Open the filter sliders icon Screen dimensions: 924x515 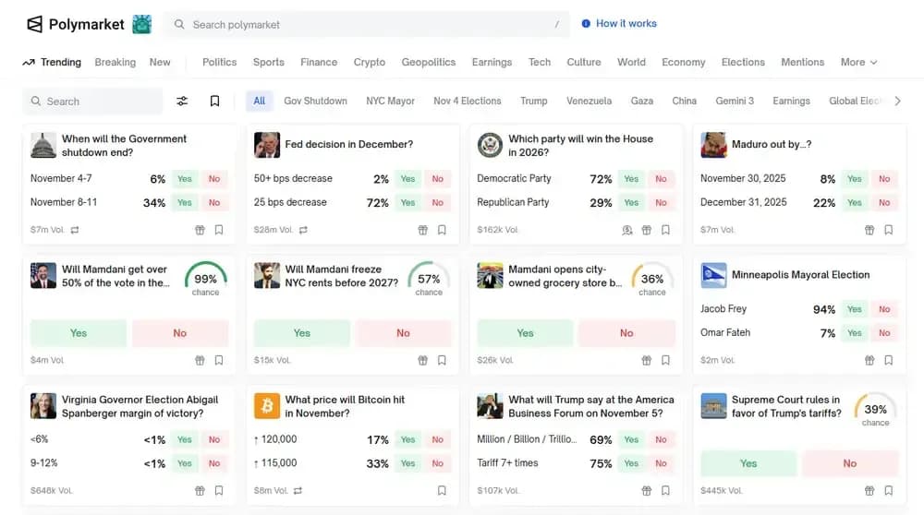pos(182,102)
